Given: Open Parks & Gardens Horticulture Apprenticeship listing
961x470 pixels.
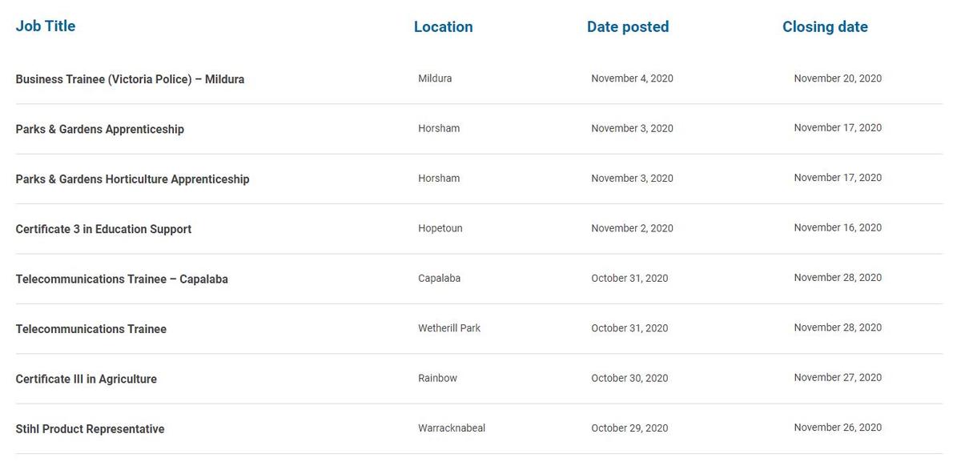Looking at the screenshot, I should (132, 179).
